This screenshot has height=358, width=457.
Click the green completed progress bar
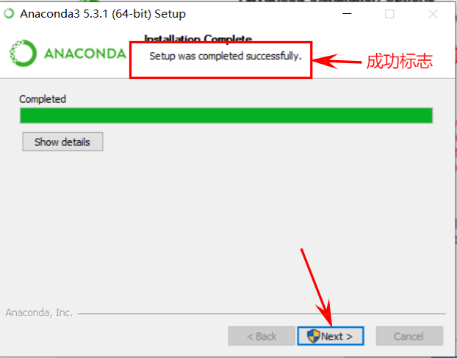pyautogui.click(x=226, y=116)
